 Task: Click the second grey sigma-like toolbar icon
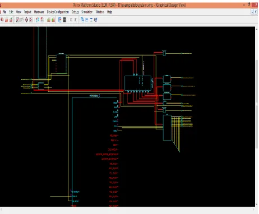[76, 20]
